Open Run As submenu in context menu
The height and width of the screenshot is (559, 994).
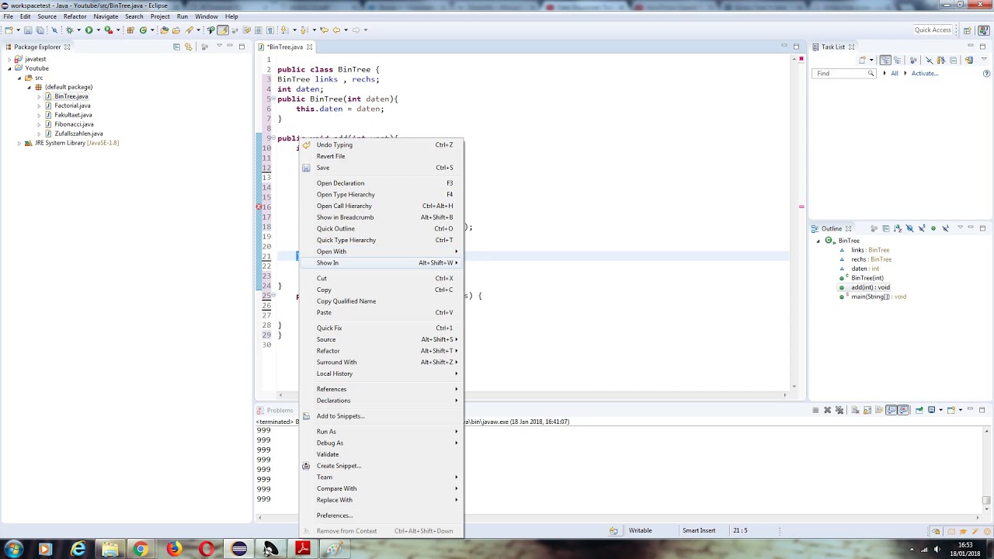[x=381, y=432]
